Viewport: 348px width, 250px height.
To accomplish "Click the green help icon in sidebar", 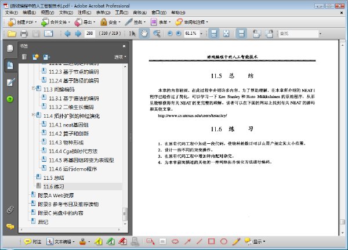I will (x=10, y=99).
